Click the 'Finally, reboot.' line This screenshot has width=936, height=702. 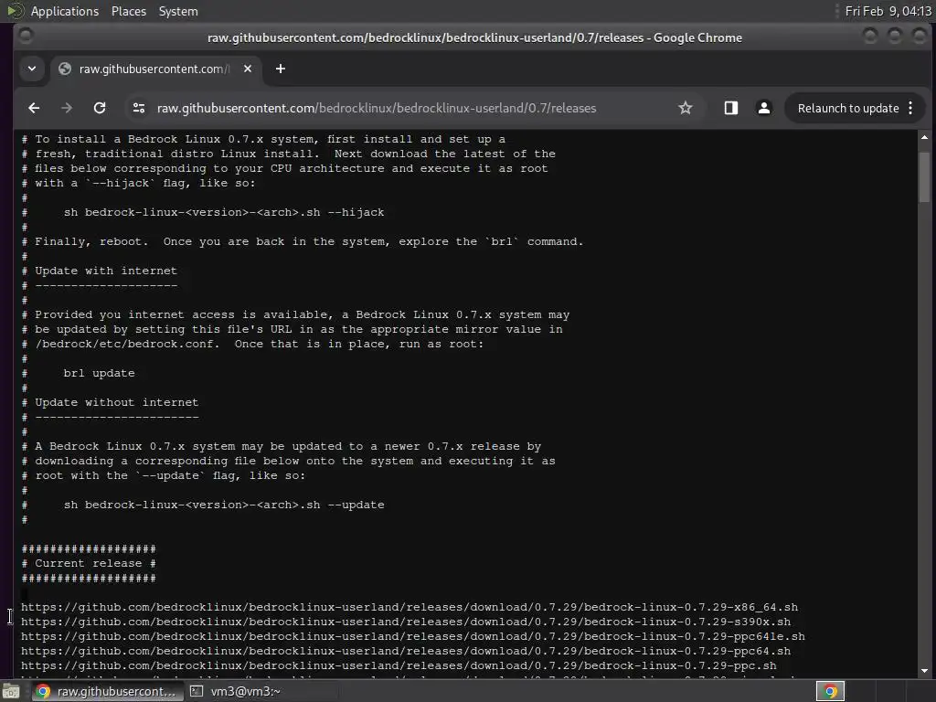pyautogui.click(x=309, y=241)
